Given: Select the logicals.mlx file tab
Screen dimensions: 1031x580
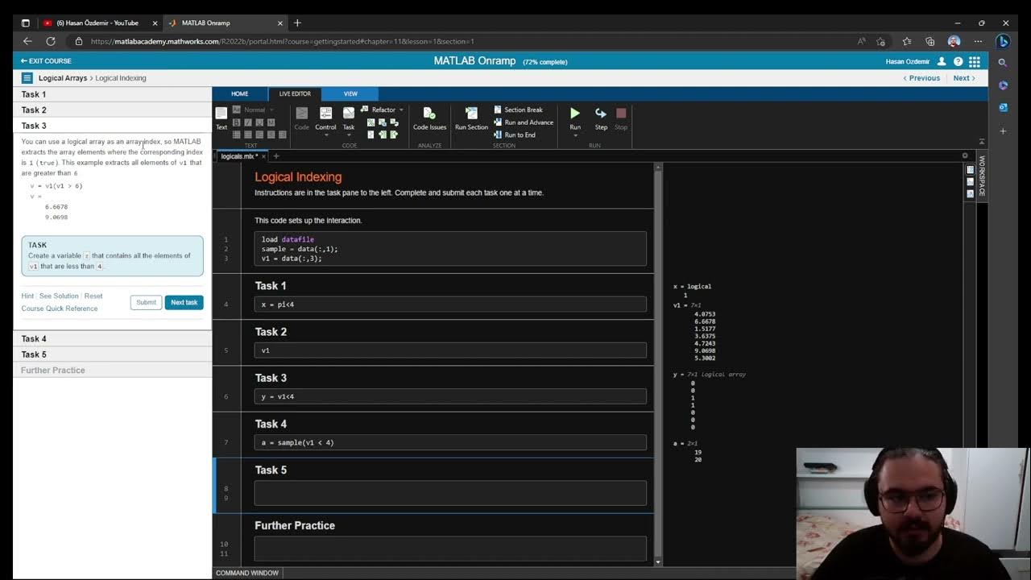Looking at the screenshot, I should click(237, 156).
